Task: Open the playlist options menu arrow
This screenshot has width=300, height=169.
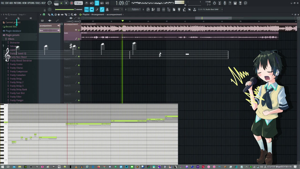Action: click(x=41, y=15)
